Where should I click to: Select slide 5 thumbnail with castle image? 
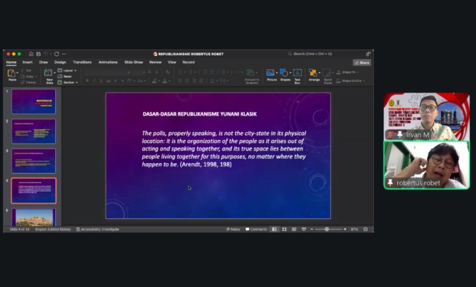(33, 217)
